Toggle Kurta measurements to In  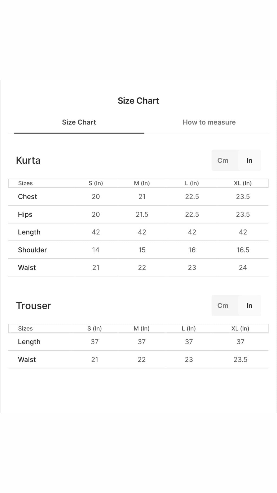(249, 160)
